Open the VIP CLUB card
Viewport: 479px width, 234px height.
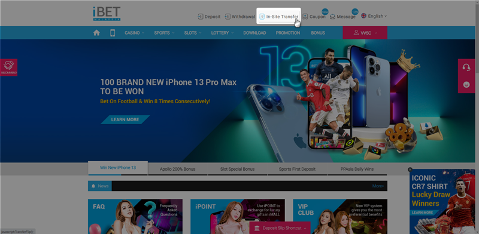(x=340, y=216)
